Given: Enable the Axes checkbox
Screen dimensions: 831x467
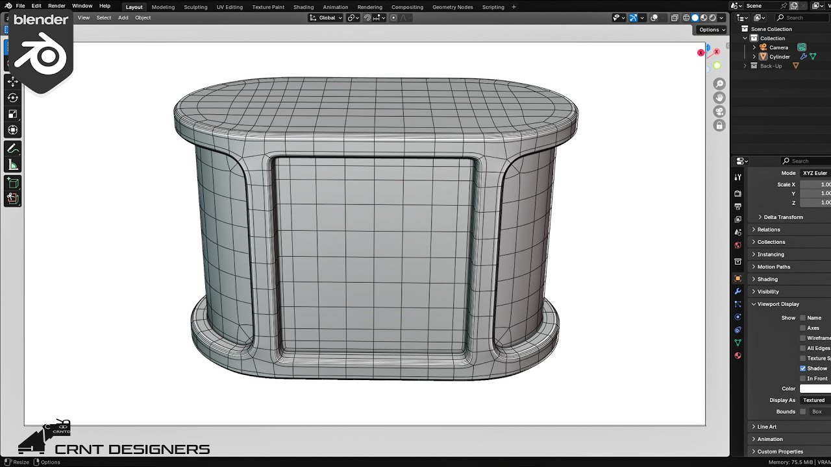Looking at the screenshot, I should point(802,328).
